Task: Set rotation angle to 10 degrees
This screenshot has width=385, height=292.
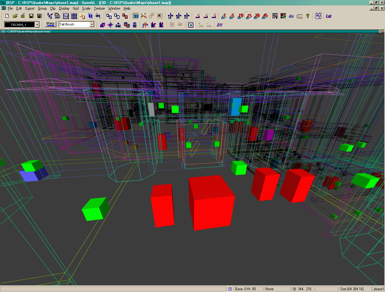Action: click(240, 16)
